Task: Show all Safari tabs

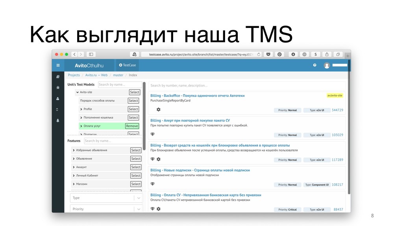Action: [338, 54]
